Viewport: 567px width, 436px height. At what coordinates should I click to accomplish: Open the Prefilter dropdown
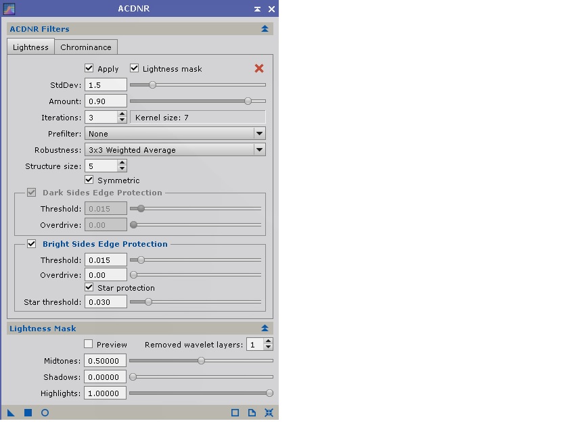tap(175, 134)
